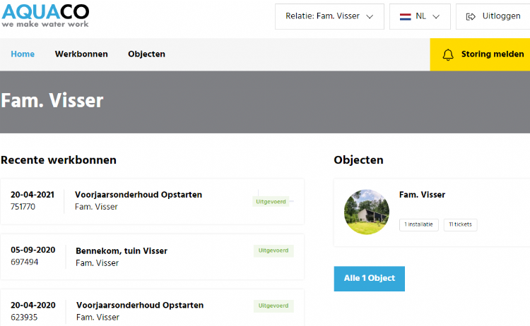Click the 11 tickets tag
The image size is (530, 326).
461,225
